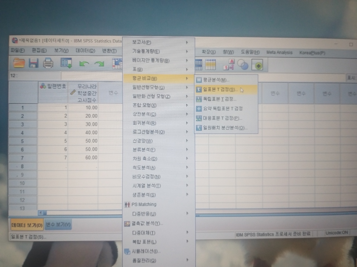Screen dimensions: 357x267
Task: Select the 평균 비교(M) menu item
Action: 158,78
